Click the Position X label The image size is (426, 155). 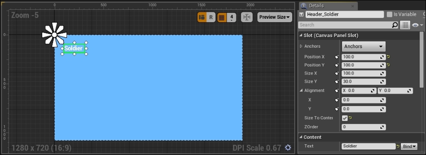pyautogui.click(x=314, y=57)
